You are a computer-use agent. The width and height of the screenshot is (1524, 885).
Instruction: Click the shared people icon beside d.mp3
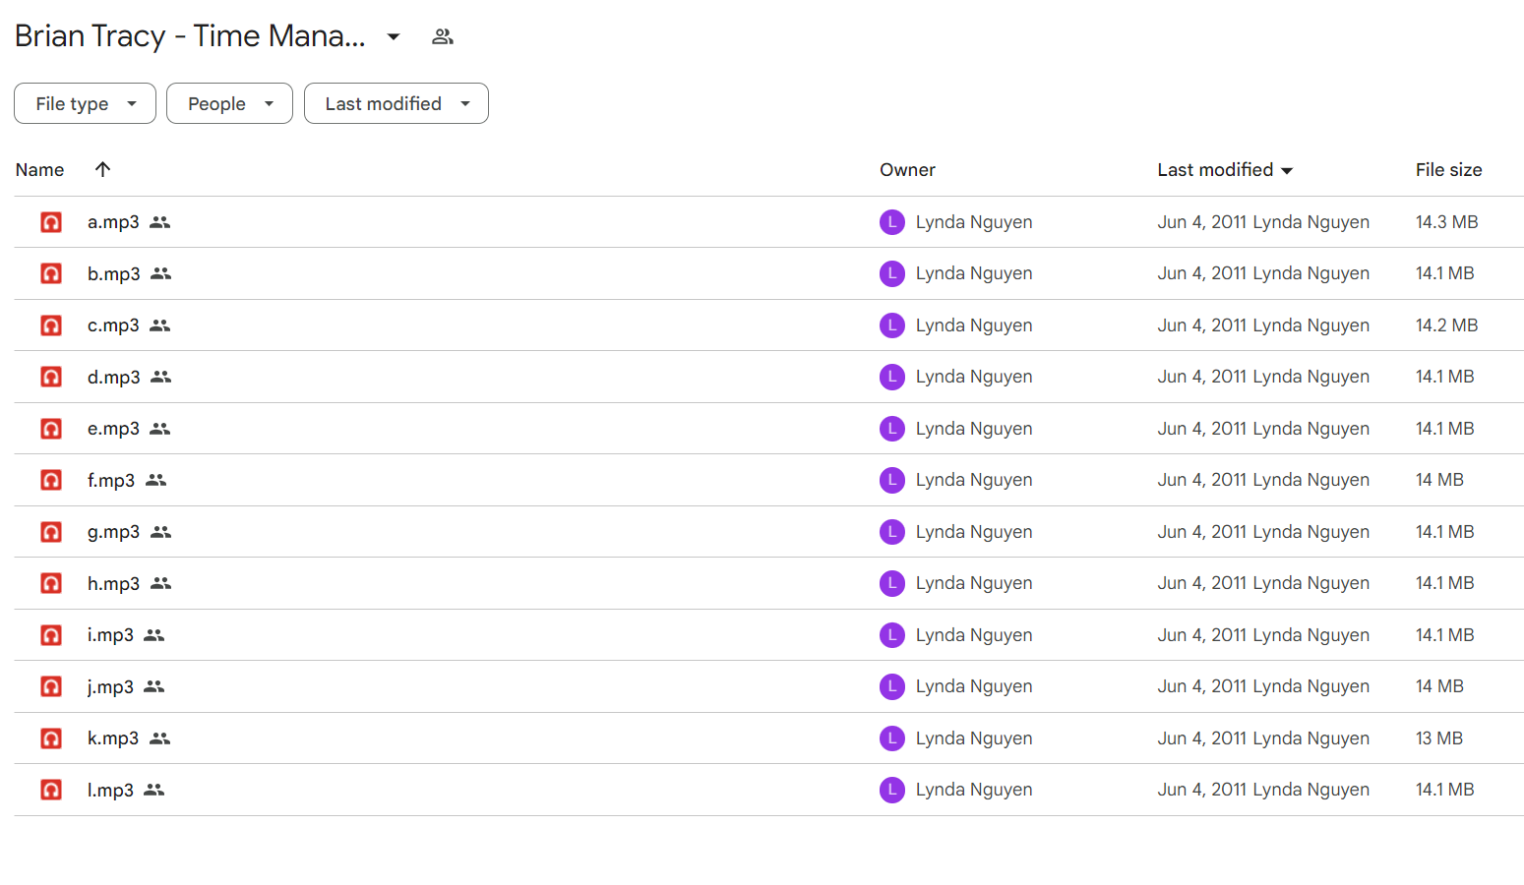pos(161,377)
